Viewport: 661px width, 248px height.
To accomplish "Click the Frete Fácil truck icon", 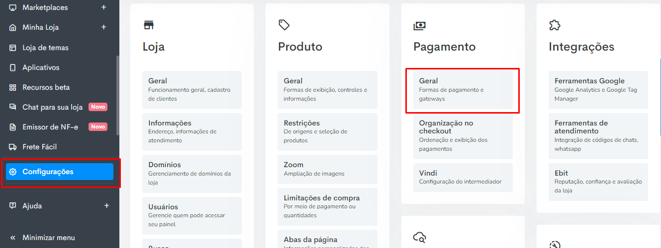I will pos(13,147).
